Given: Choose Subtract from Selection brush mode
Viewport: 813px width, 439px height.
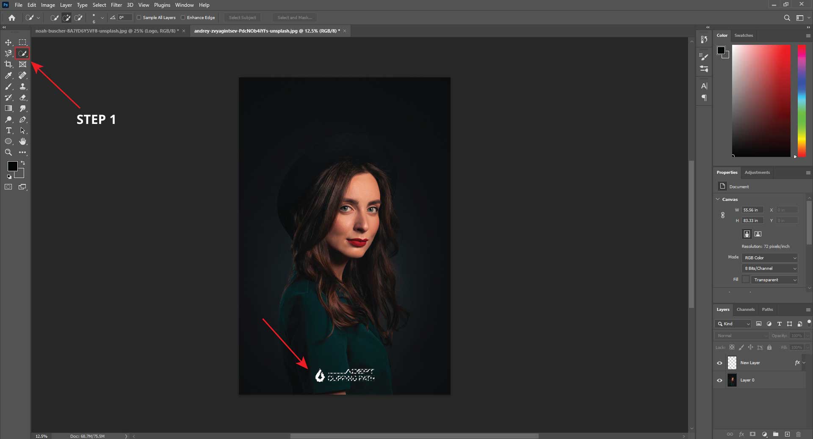Looking at the screenshot, I should [78, 18].
